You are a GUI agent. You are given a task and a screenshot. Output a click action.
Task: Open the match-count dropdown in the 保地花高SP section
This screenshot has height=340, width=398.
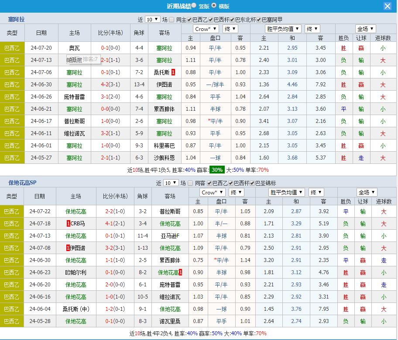point(171,183)
